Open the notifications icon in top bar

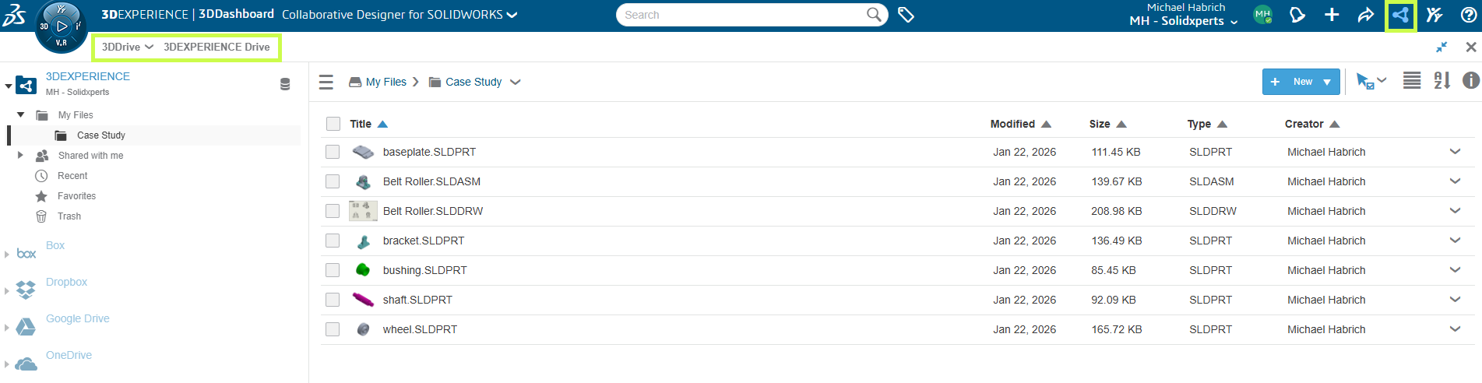point(1297,15)
